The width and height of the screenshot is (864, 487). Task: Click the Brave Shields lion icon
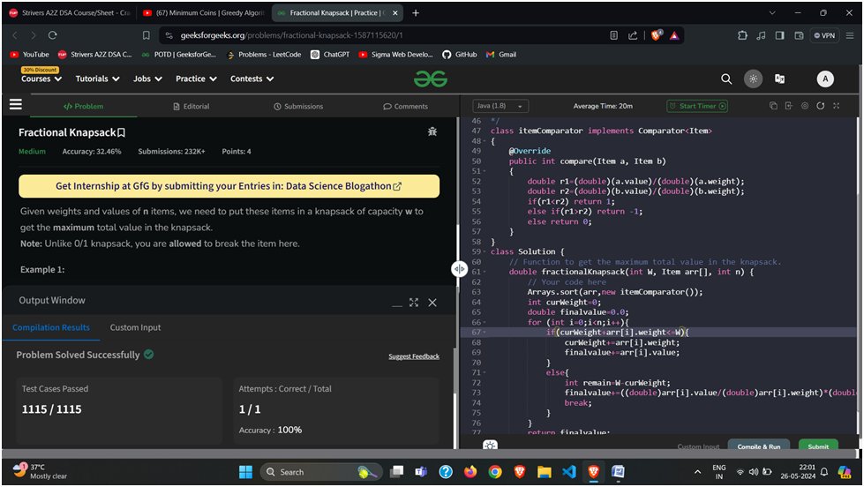[x=656, y=35]
